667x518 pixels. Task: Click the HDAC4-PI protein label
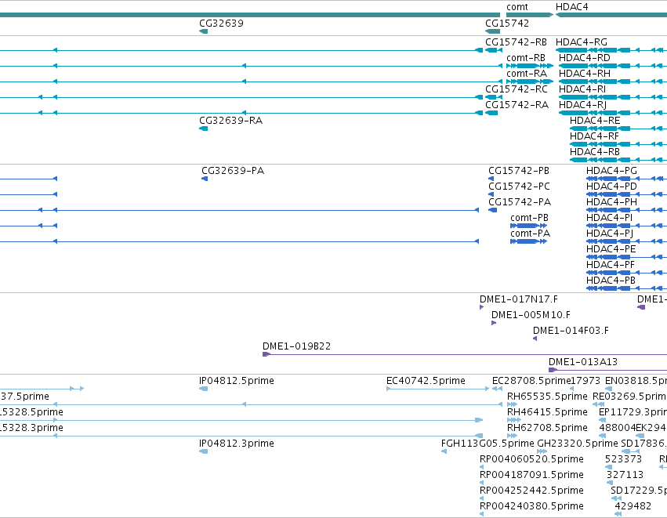click(x=610, y=218)
